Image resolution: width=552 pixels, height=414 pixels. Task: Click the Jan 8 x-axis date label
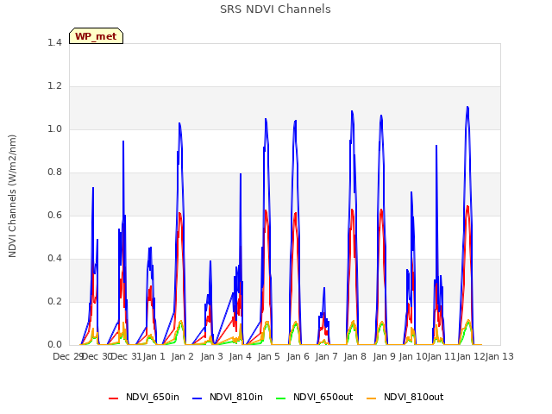354,356
